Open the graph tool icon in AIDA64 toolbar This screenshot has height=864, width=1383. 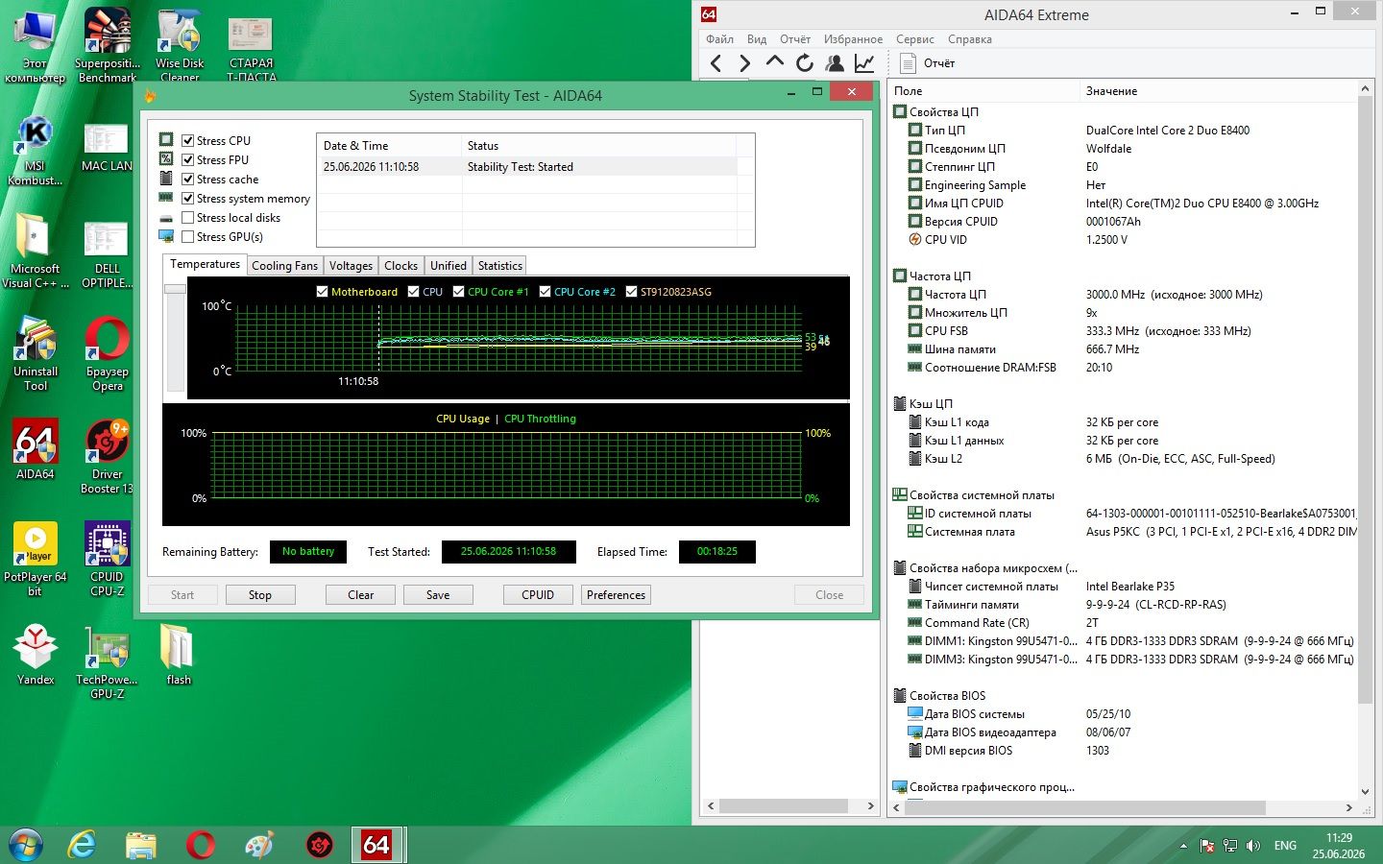pyautogui.click(x=864, y=63)
